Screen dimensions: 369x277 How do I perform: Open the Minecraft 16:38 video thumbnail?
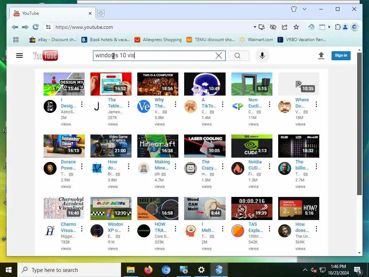point(158,146)
